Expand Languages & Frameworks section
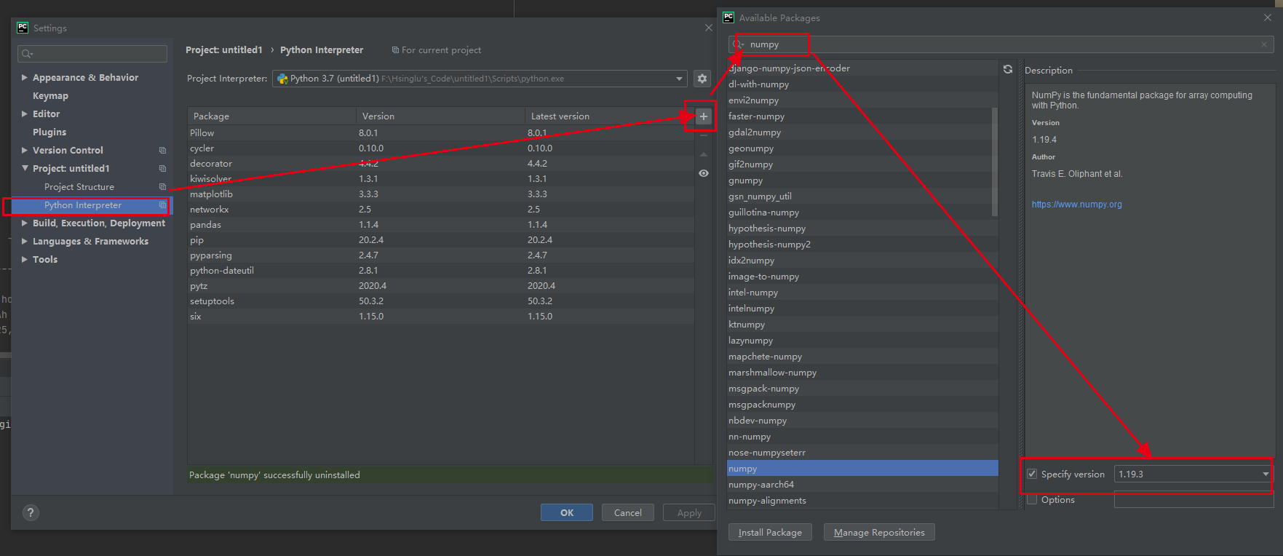 pyautogui.click(x=25, y=241)
